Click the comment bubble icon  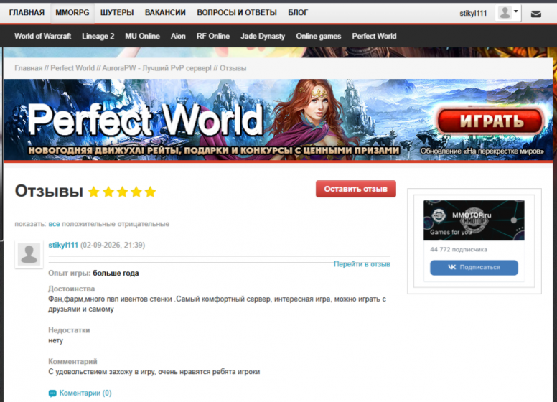(52, 393)
